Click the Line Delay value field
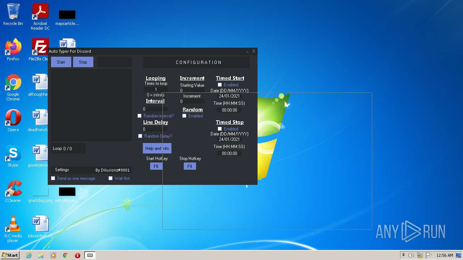The width and height of the screenshot is (463, 260). pyautogui.click(x=155, y=129)
